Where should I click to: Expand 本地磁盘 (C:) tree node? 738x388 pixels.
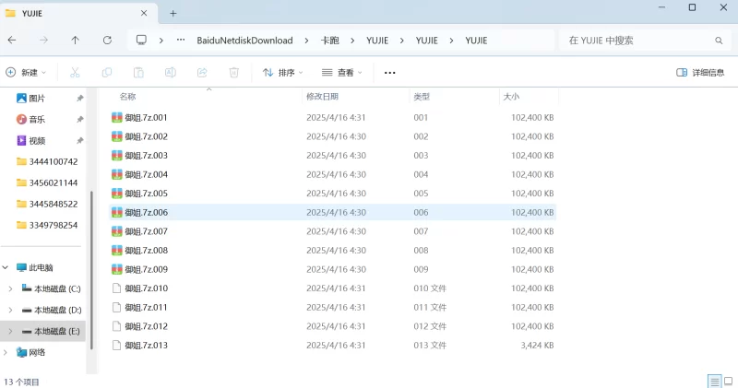[x=10, y=288]
